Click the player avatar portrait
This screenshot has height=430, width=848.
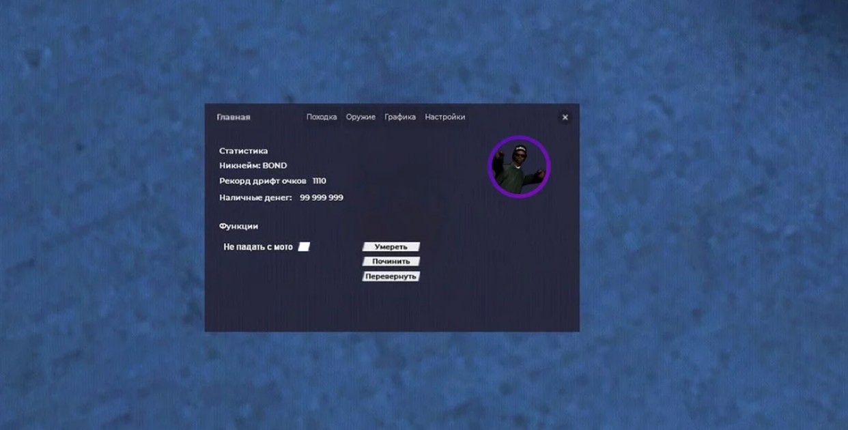[x=520, y=165]
